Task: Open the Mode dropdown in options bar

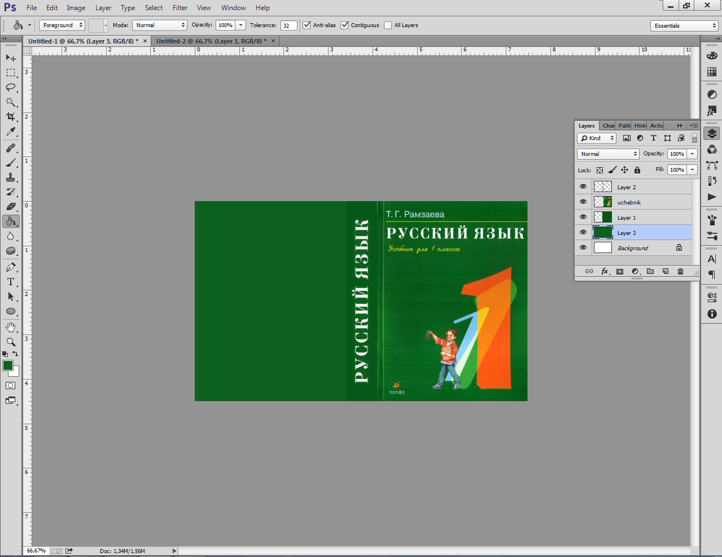Action: 160,25
